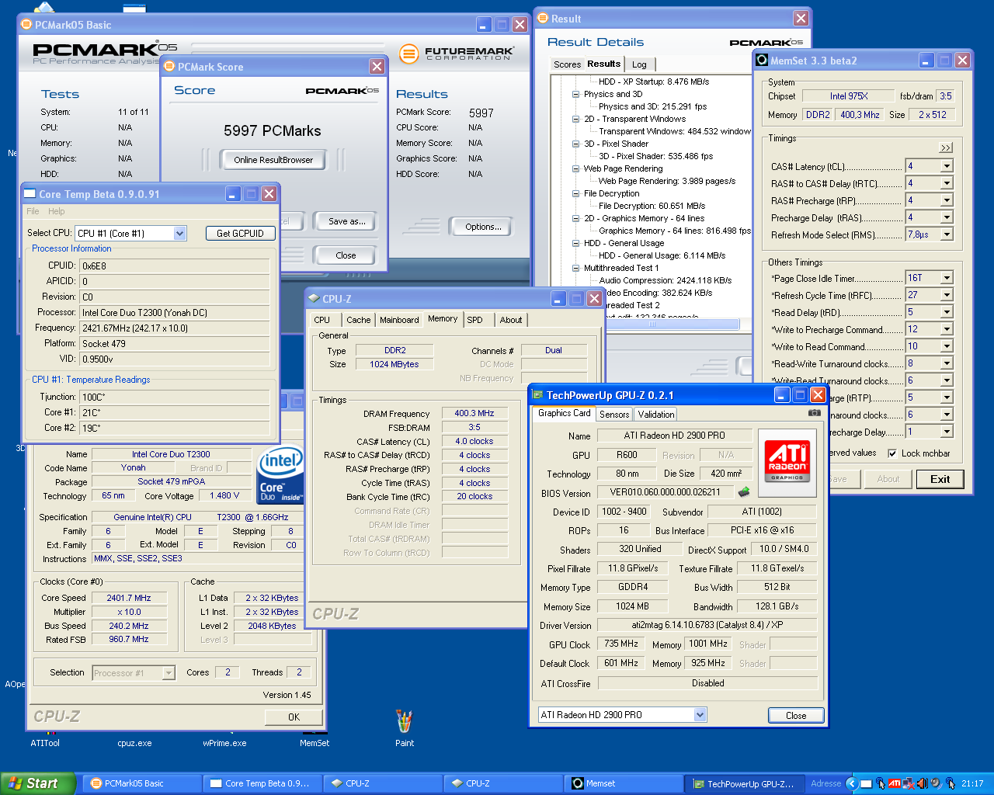The width and height of the screenshot is (994, 795).
Task: Open the Select CPU dropdown in Core Temp
Action: 180,233
